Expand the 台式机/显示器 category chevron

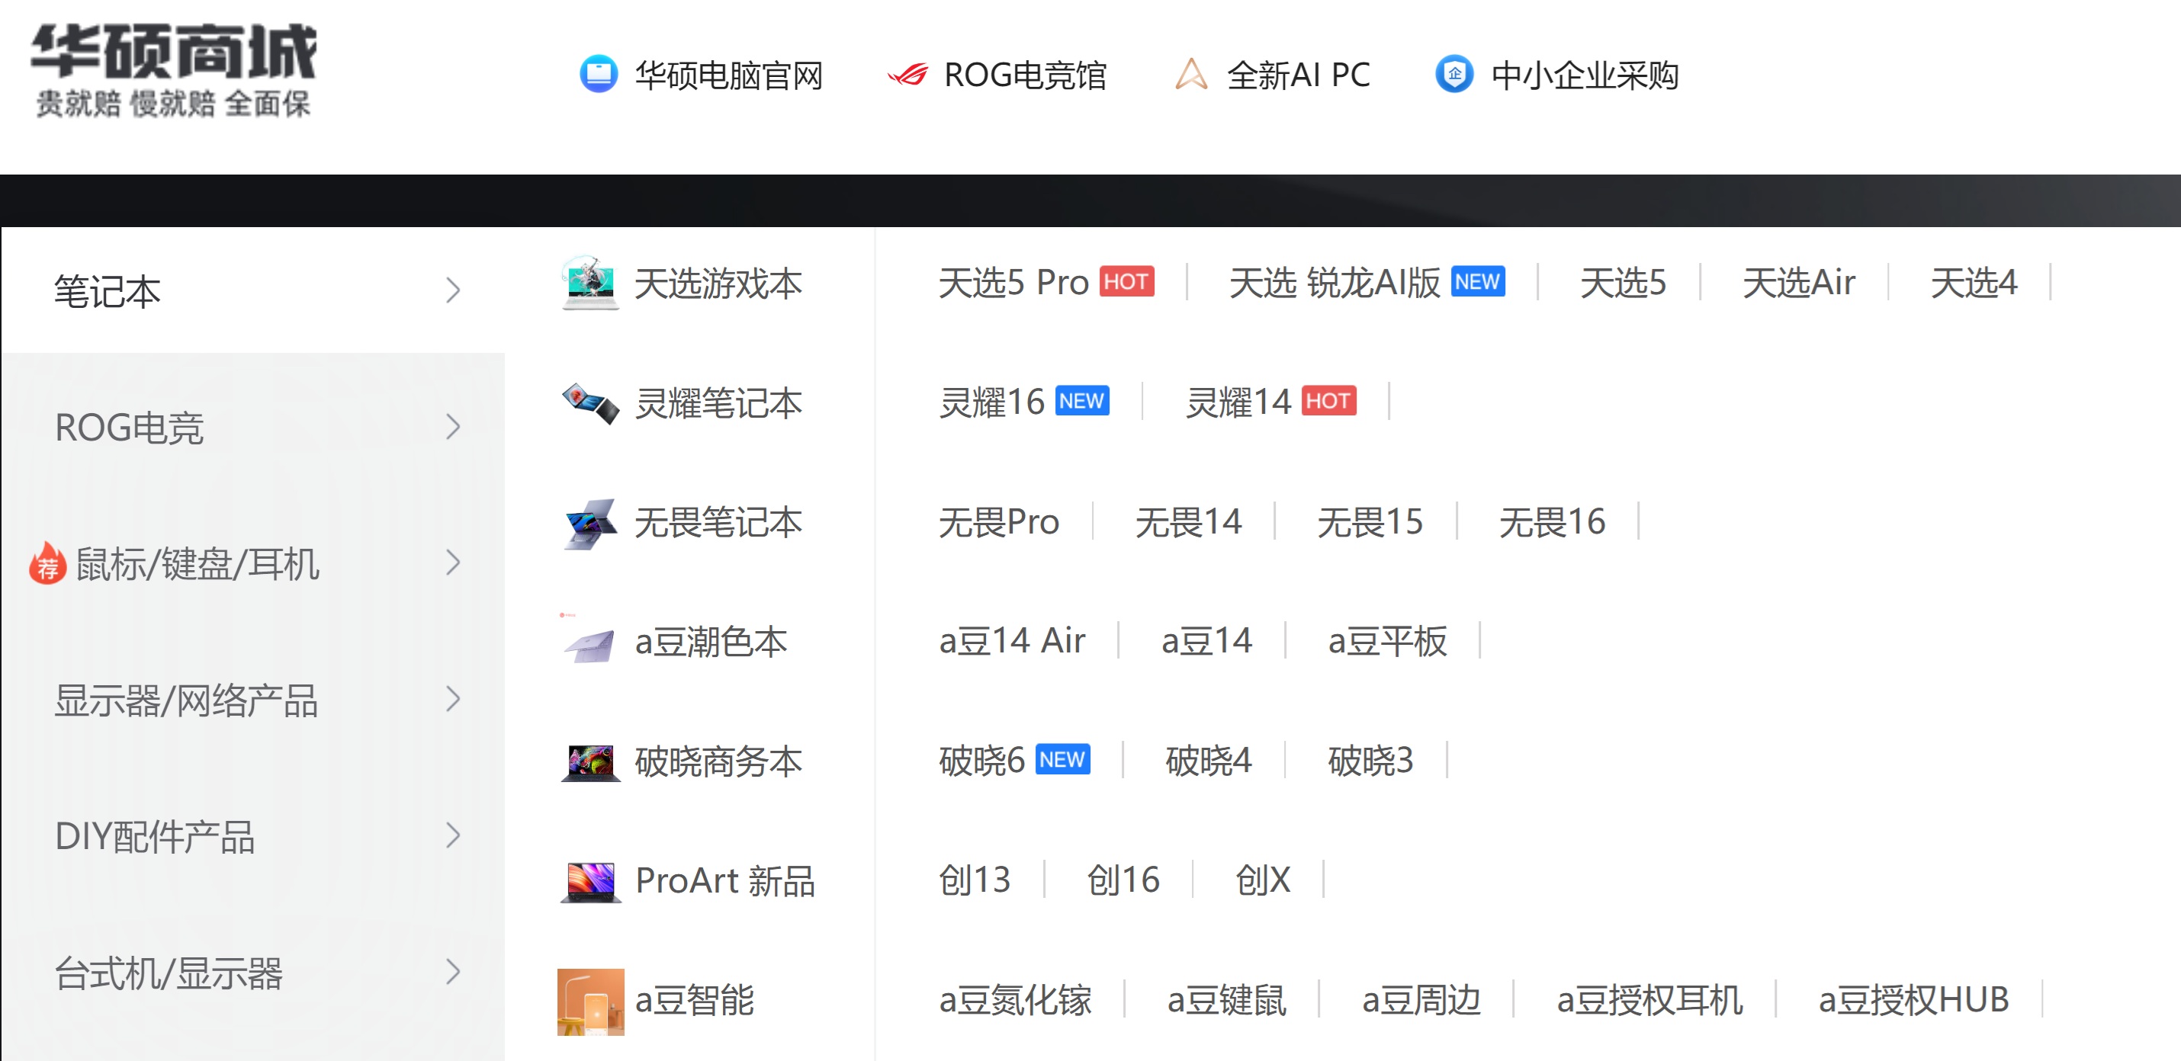pyautogui.click(x=454, y=971)
